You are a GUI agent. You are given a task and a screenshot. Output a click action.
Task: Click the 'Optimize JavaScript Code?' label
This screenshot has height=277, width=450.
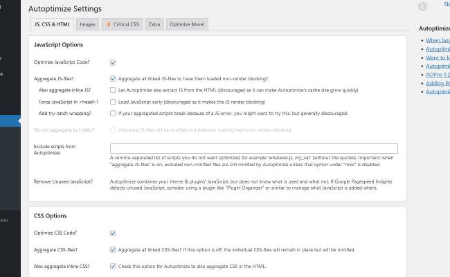[x=62, y=62]
